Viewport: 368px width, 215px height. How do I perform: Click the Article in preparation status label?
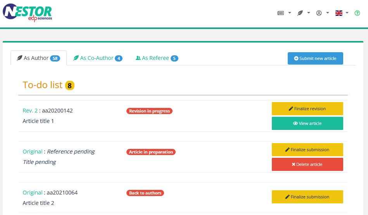(x=151, y=152)
